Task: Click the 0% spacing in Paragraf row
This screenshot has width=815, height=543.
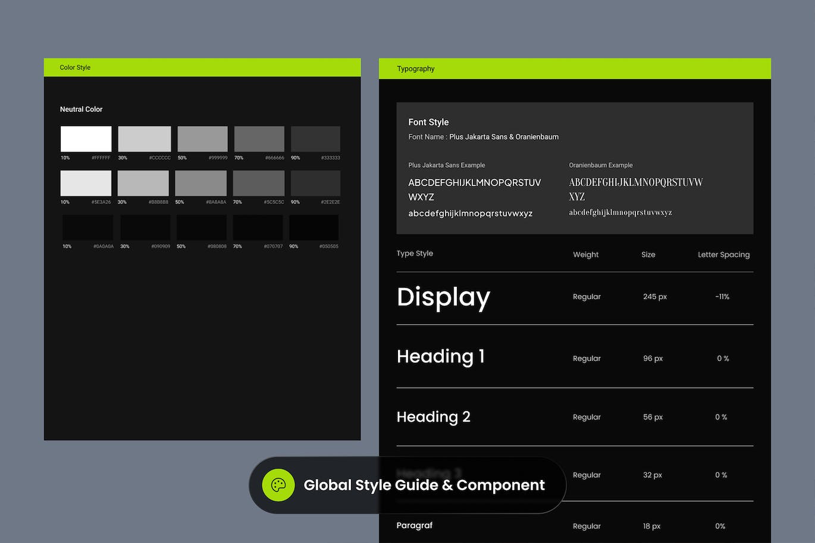Action: click(x=720, y=526)
